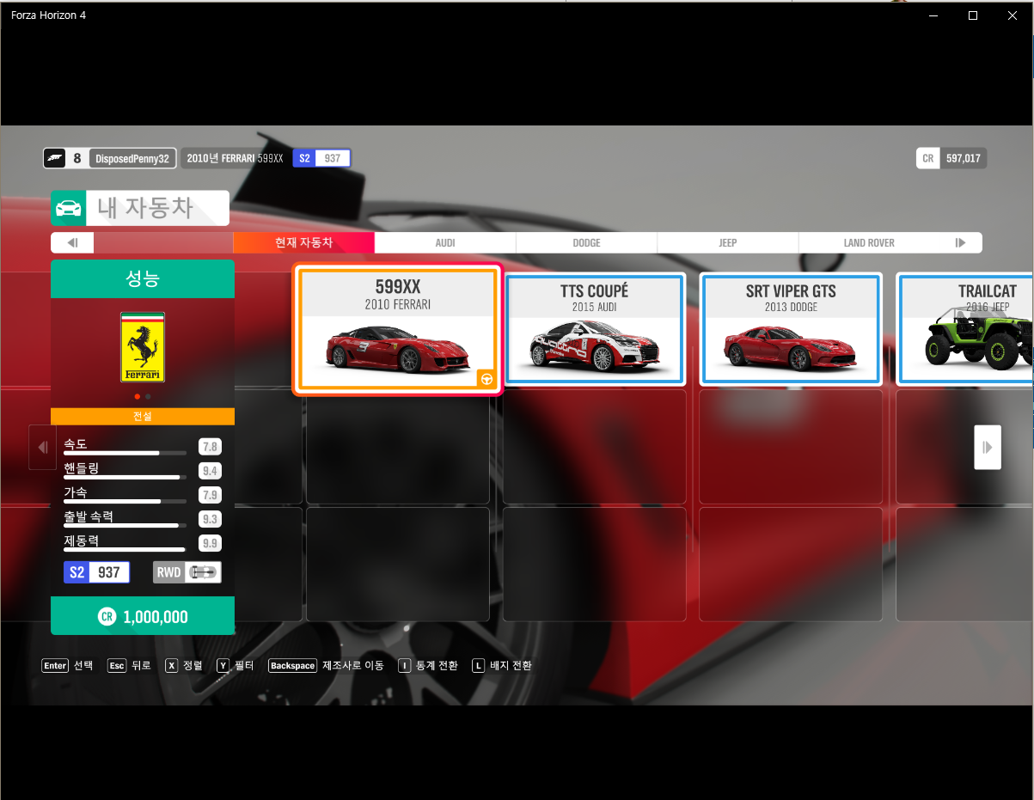Click the 9.4 handling value
This screenshot has width=1034, height=800.
point(209,470)
